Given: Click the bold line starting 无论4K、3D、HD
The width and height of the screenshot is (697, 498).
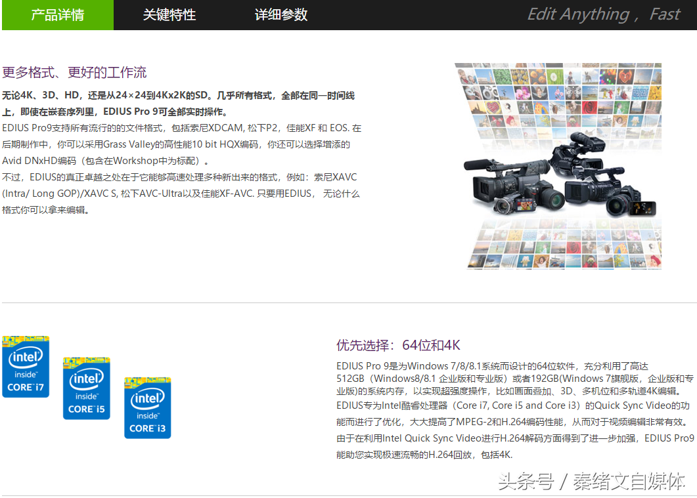Looking at the screenshot, I should (x=178, y=95).
